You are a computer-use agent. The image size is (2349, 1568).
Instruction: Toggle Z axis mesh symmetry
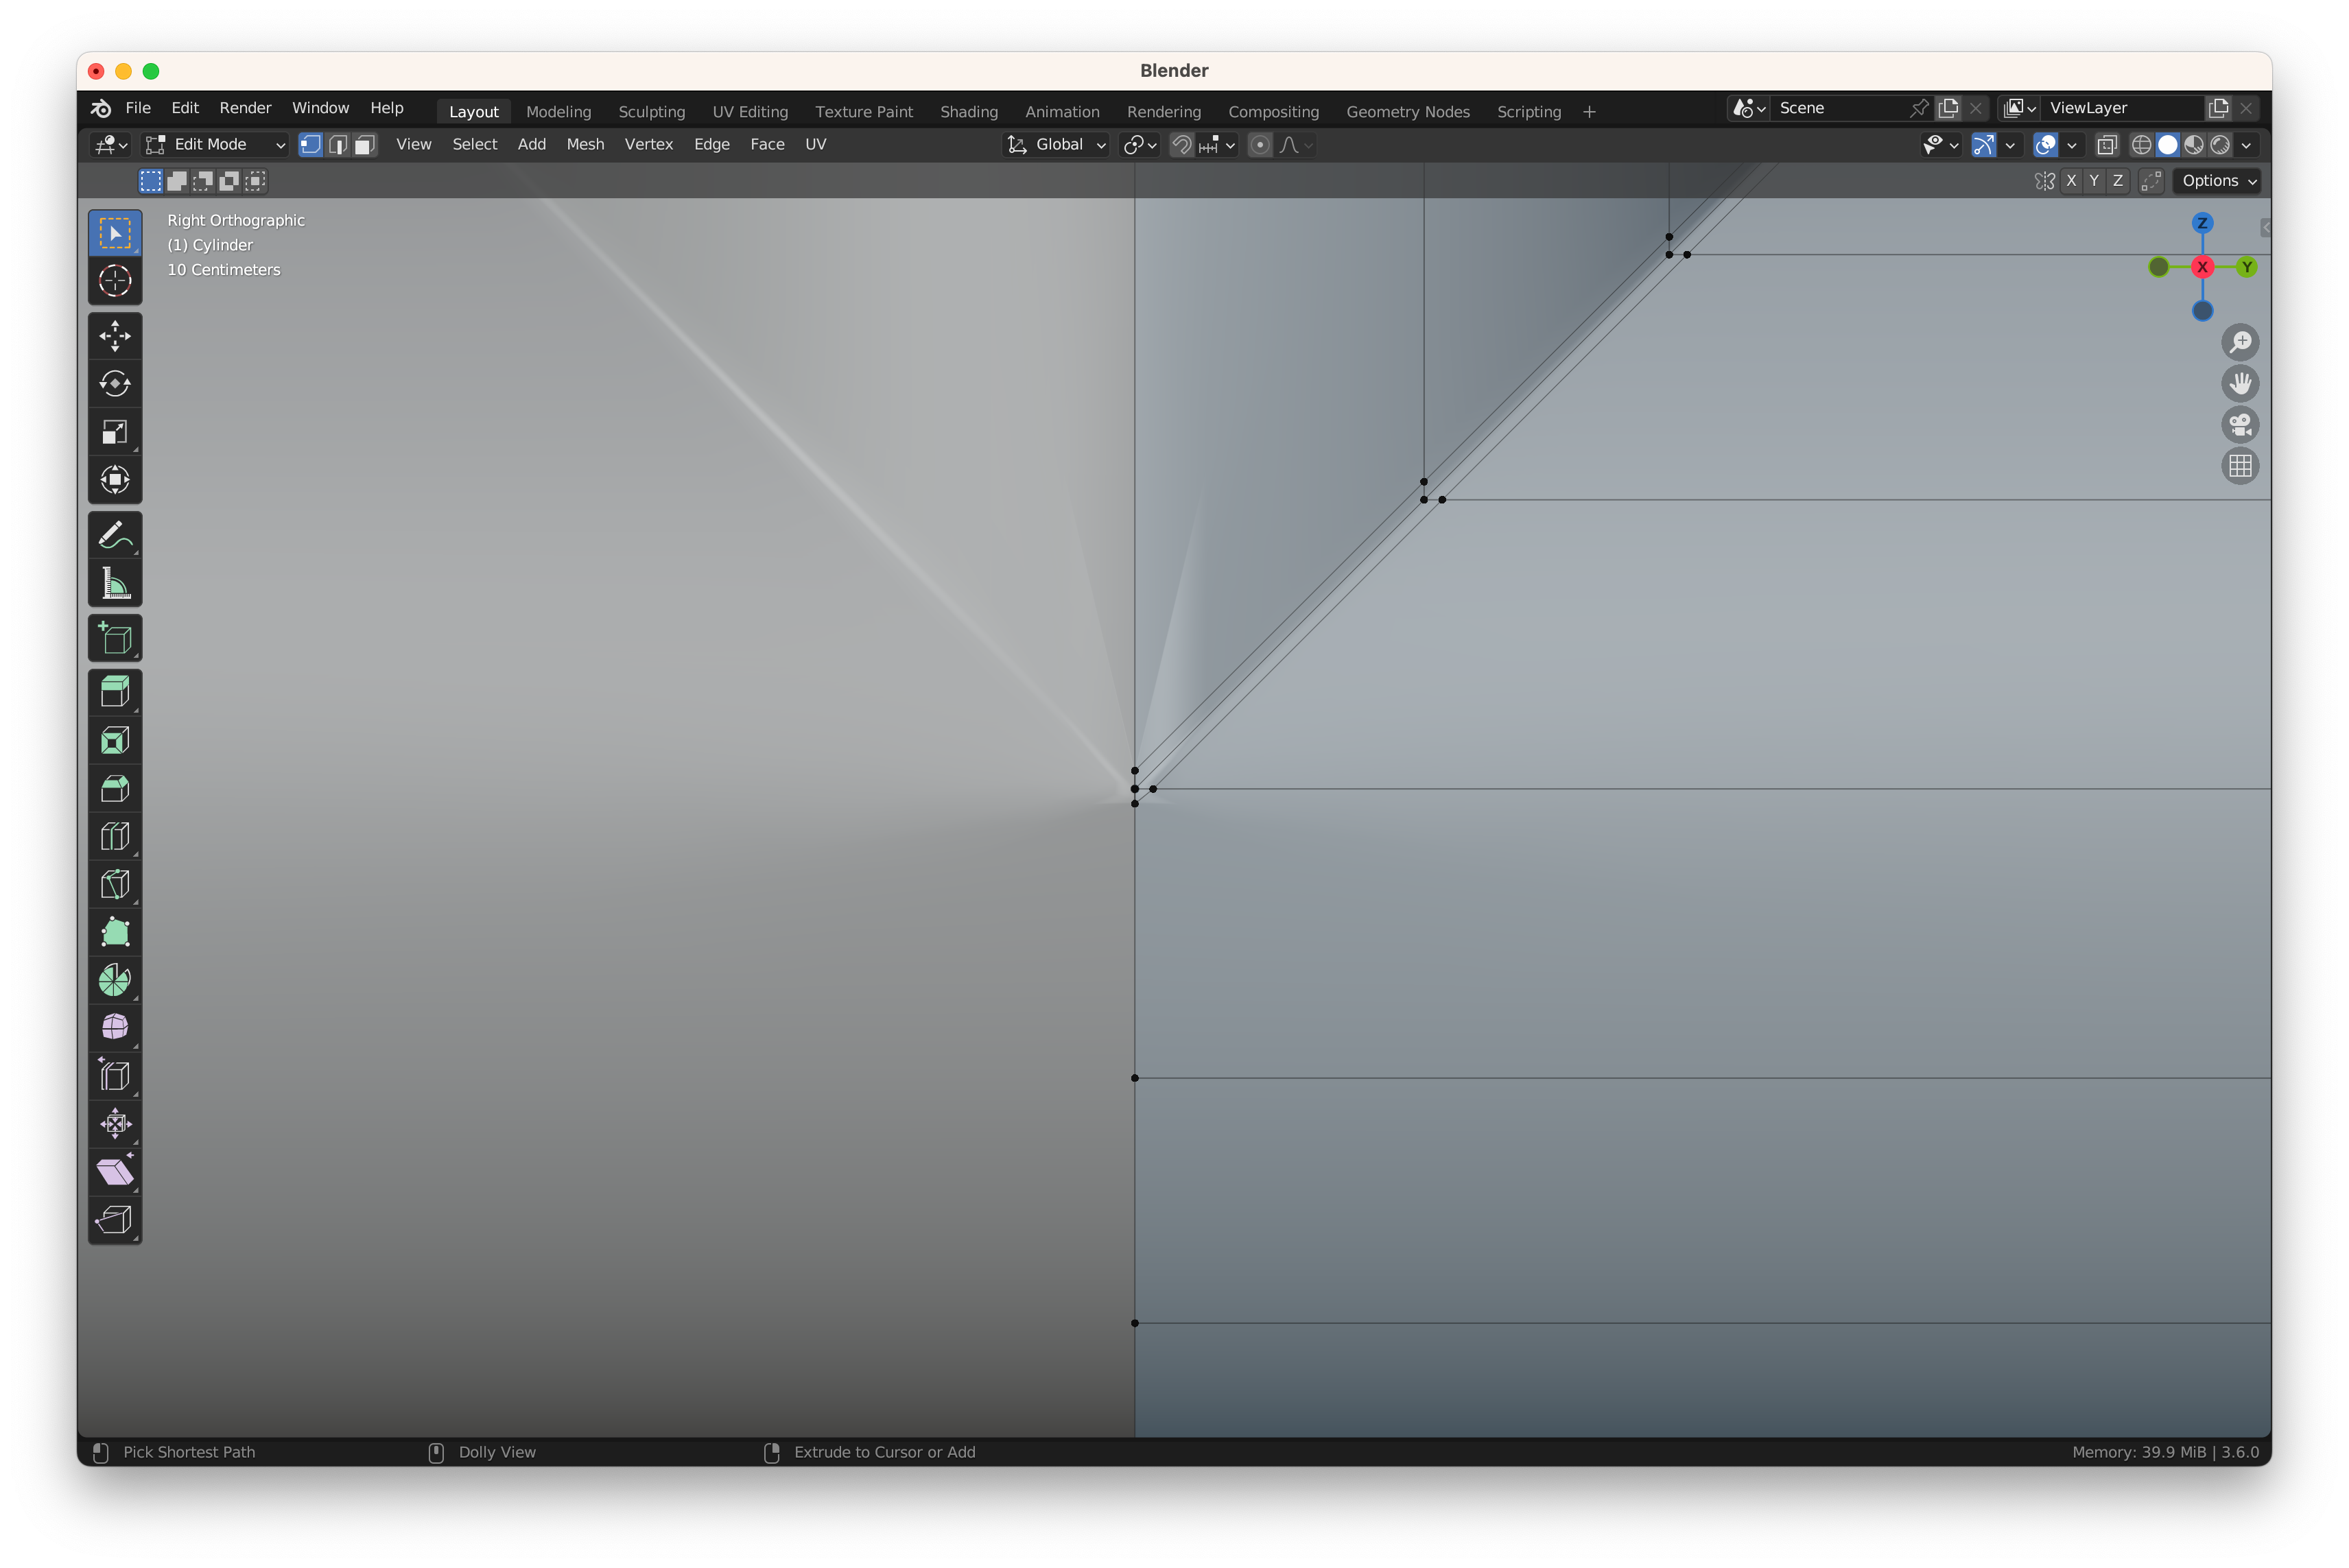tap(2117, 181)
